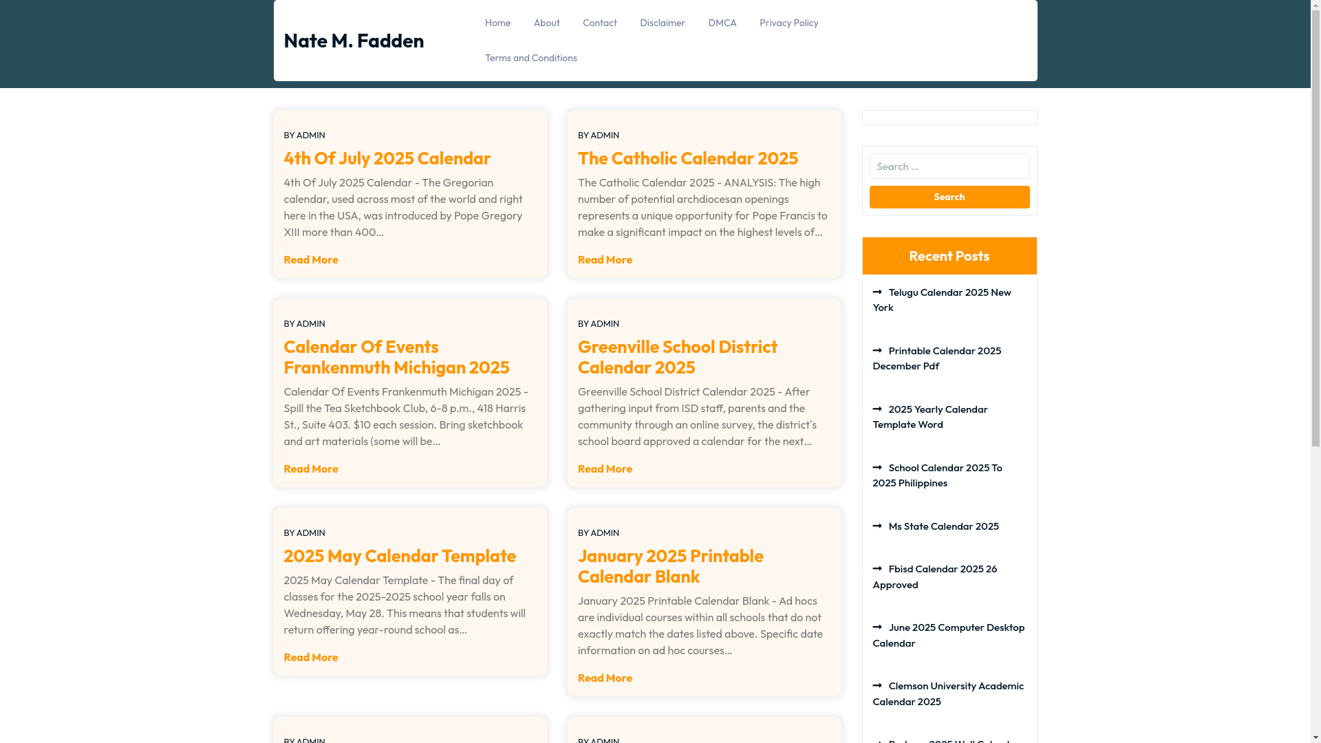Viewport: 1321px width, 743px height.
Task: Open Greenville School District Calendar 2025 title
Action: 678,357
